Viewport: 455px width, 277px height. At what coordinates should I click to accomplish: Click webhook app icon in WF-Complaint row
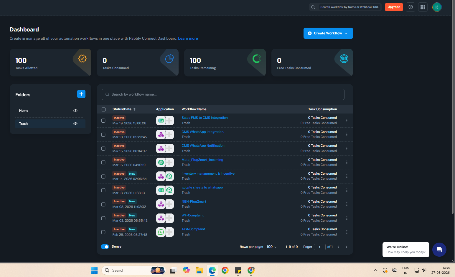point(161,218)
